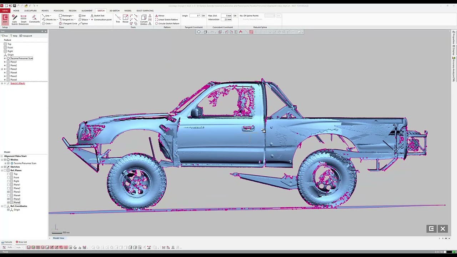Toggle visibility of Plane5 in Model tree
This screenshot has width=457, height=257.
pos(9,199)
